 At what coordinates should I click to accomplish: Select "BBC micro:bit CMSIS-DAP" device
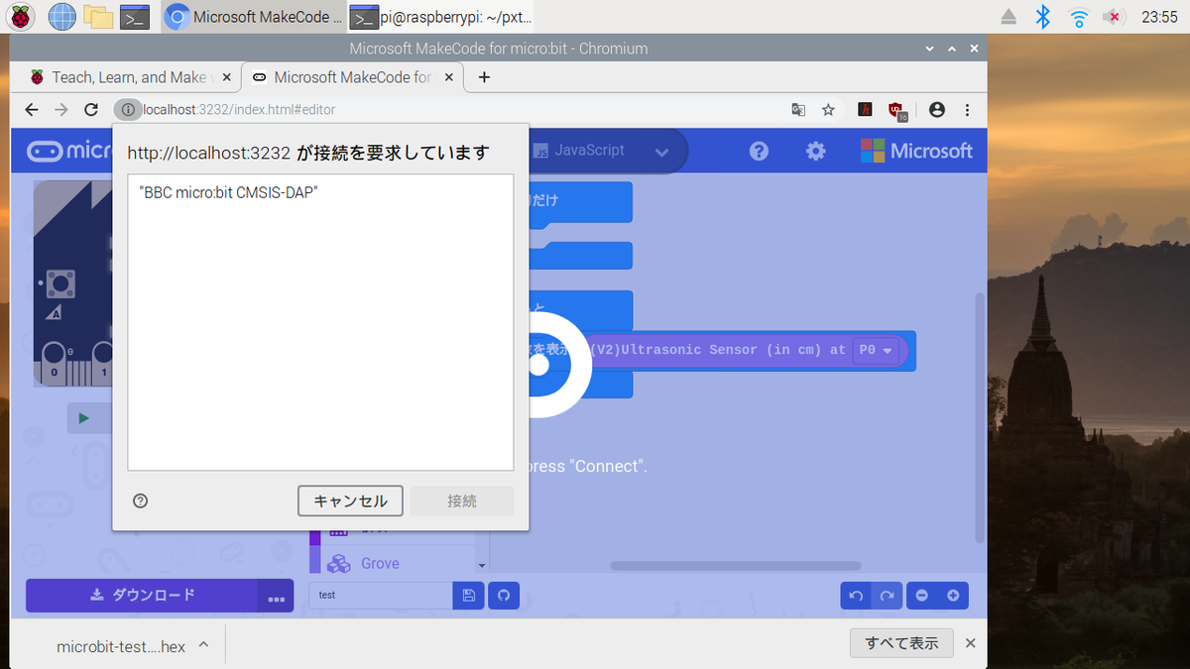[320, 193]
